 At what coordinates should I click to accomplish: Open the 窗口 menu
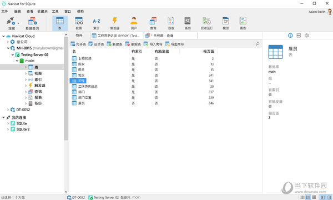point(68,11)
